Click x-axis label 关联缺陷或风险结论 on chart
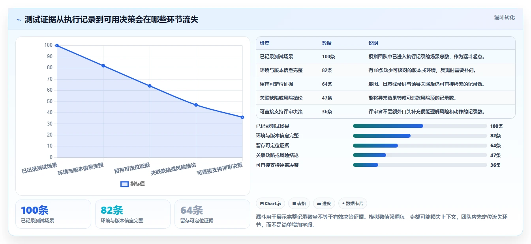The image size is (531, 244). (173, 169)
